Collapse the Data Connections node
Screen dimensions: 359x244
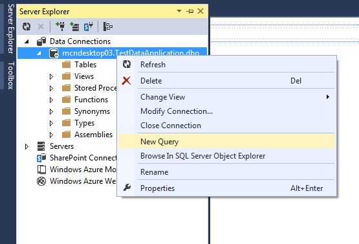pos(27,41)
